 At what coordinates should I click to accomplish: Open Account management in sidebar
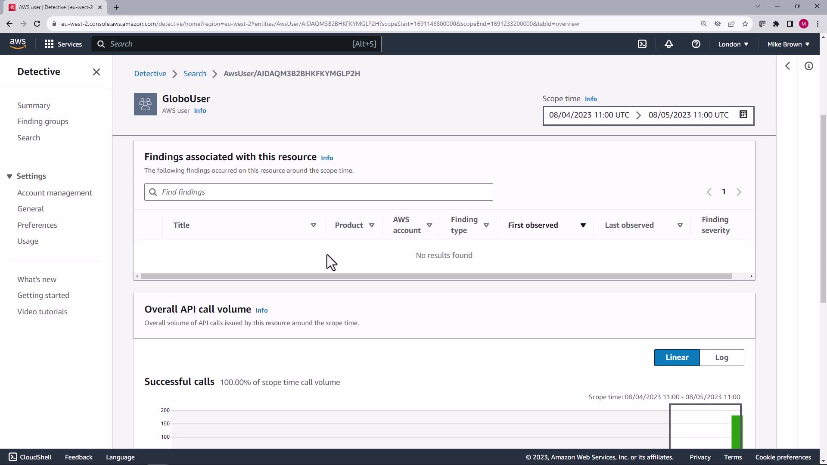click(55, 193)
